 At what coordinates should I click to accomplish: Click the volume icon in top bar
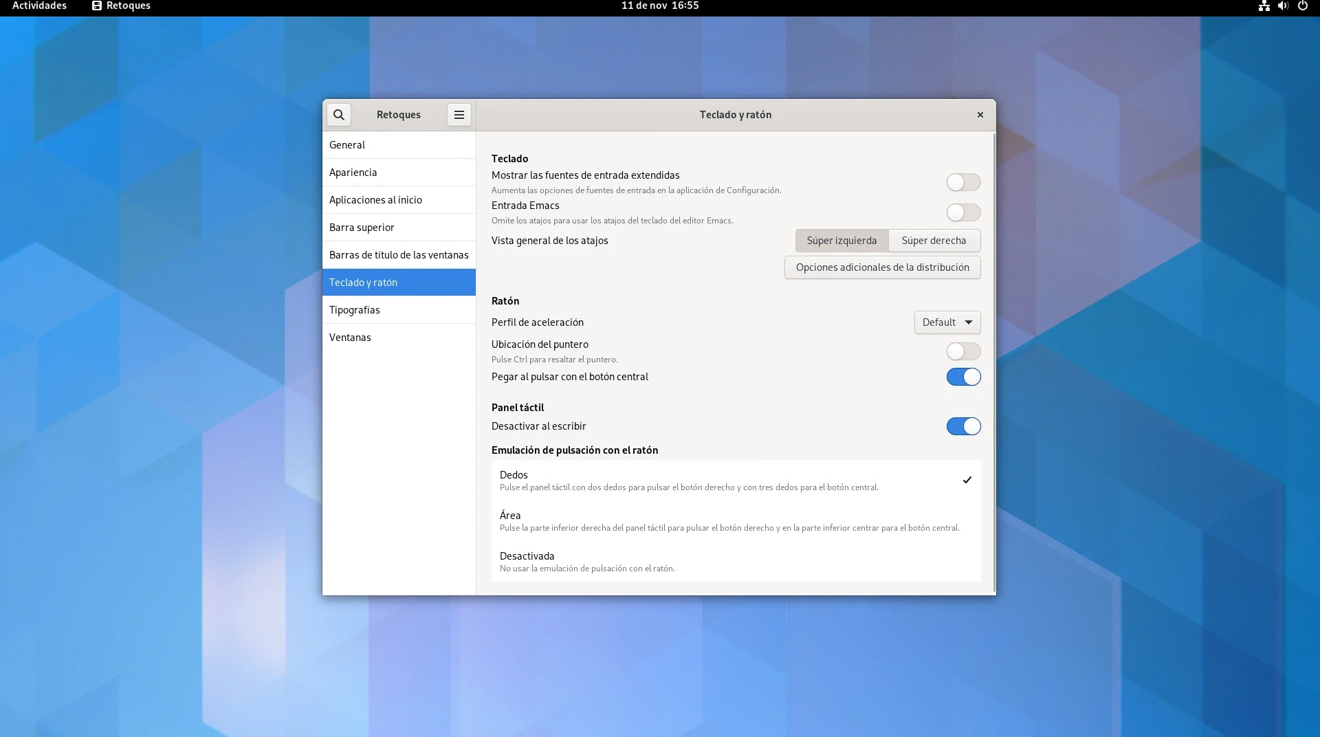coord(1283,6)
